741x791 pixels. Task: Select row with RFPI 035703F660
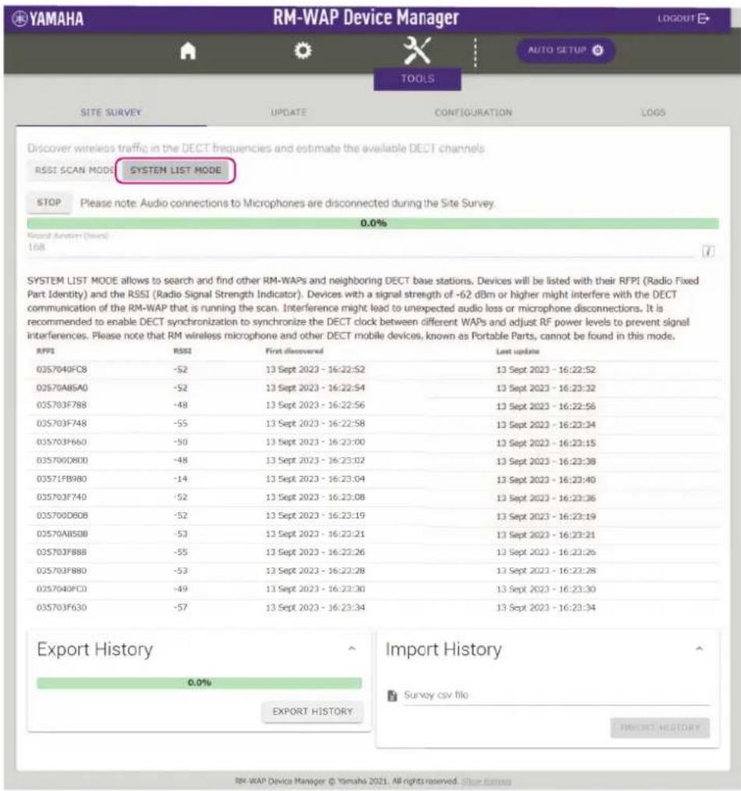[x=373, y=443]
